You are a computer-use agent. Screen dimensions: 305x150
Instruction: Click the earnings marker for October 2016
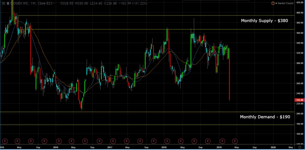[99, 141]
